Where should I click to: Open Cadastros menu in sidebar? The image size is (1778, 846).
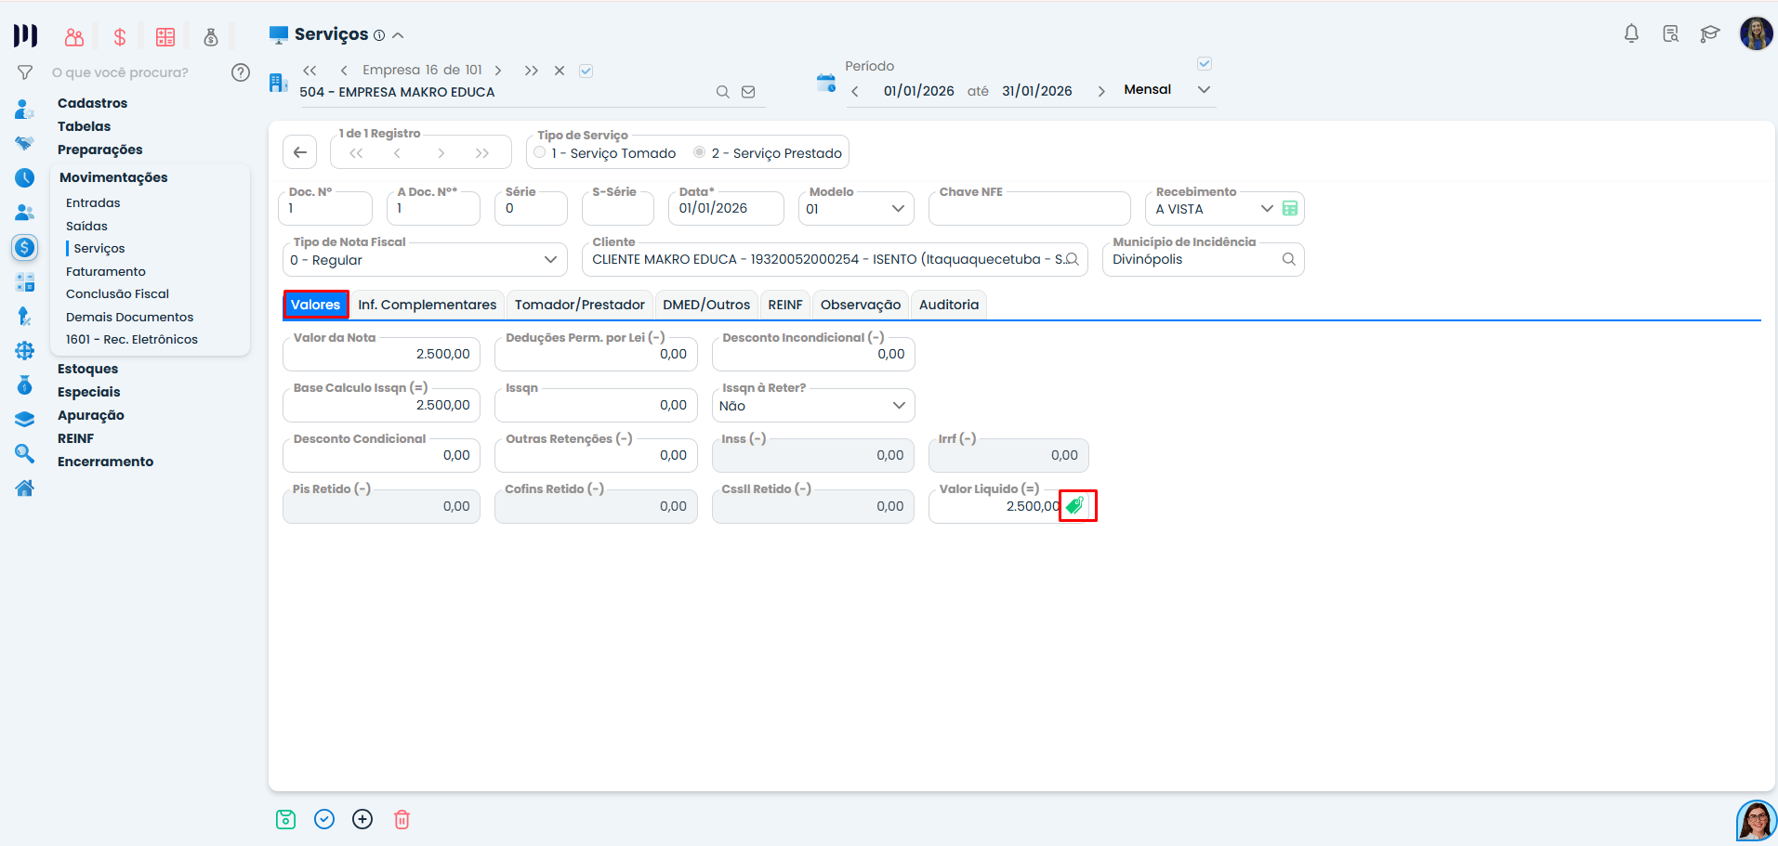point(93,103)
